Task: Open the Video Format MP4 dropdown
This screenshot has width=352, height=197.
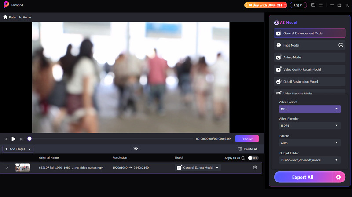Action: click(x=309, y=109)
